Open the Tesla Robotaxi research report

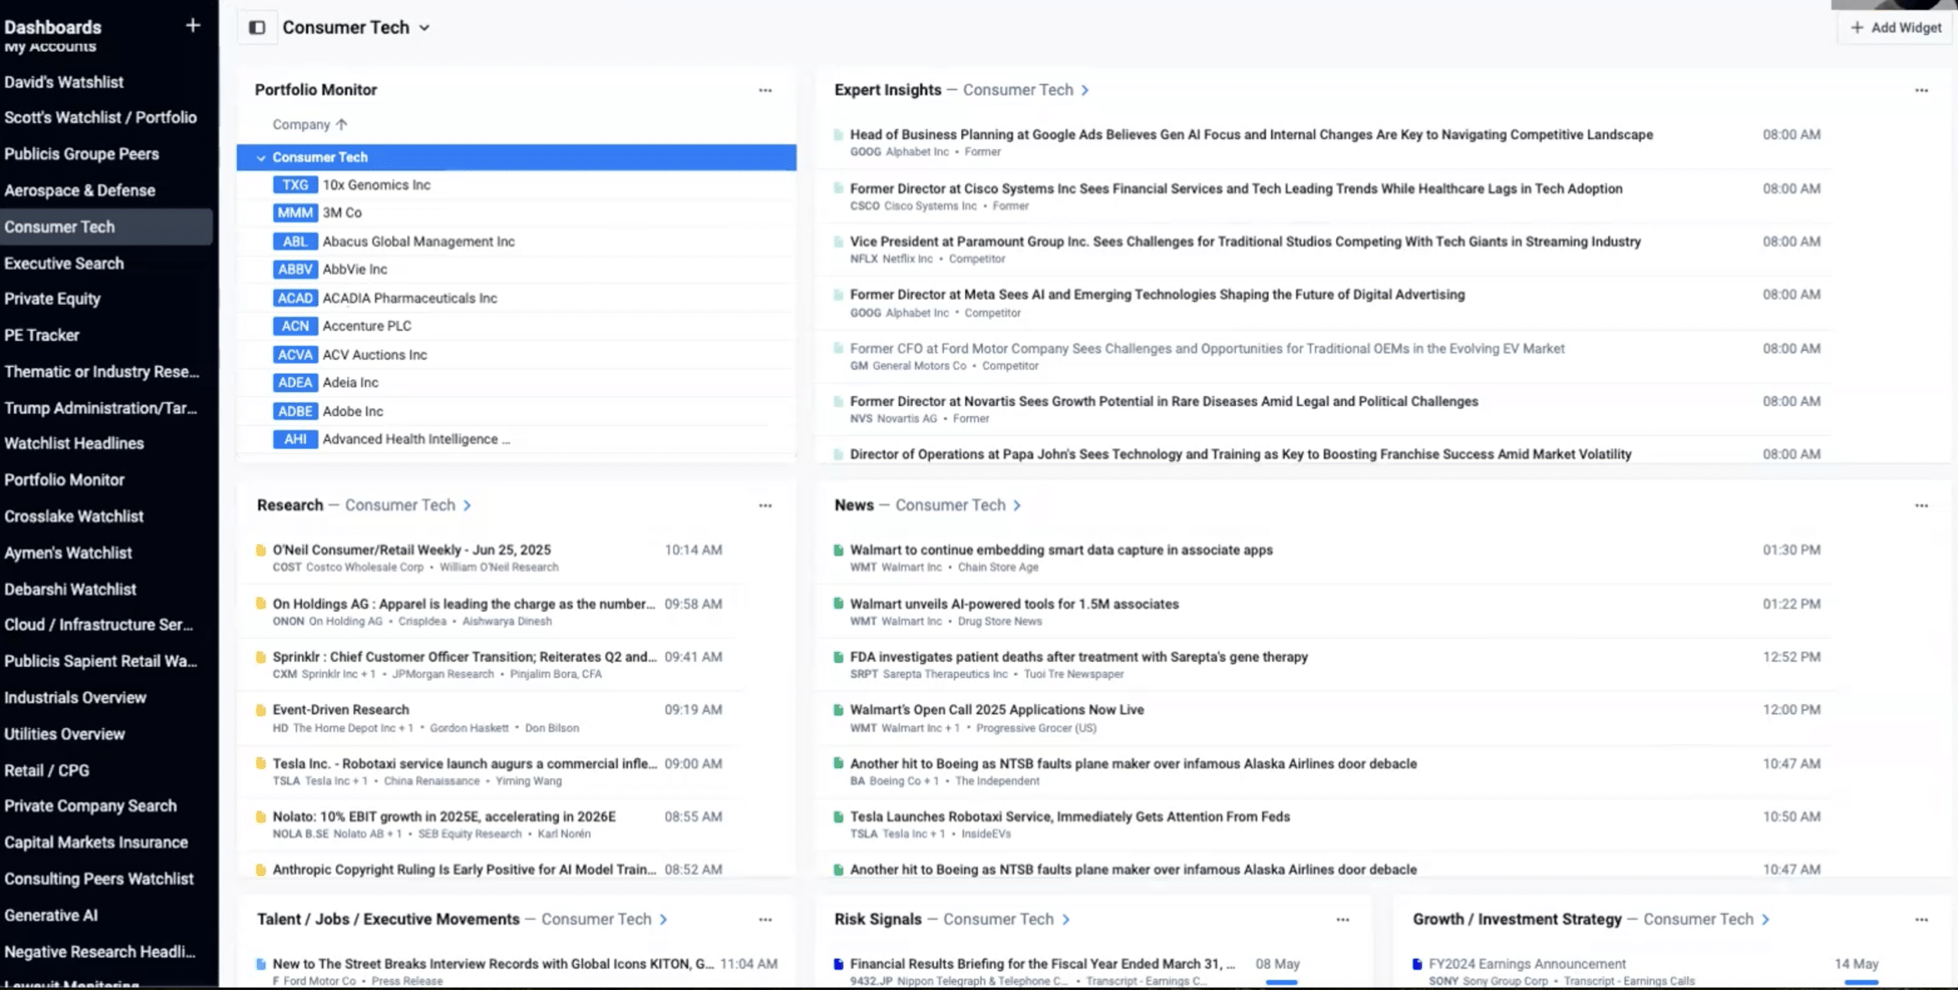464,763
